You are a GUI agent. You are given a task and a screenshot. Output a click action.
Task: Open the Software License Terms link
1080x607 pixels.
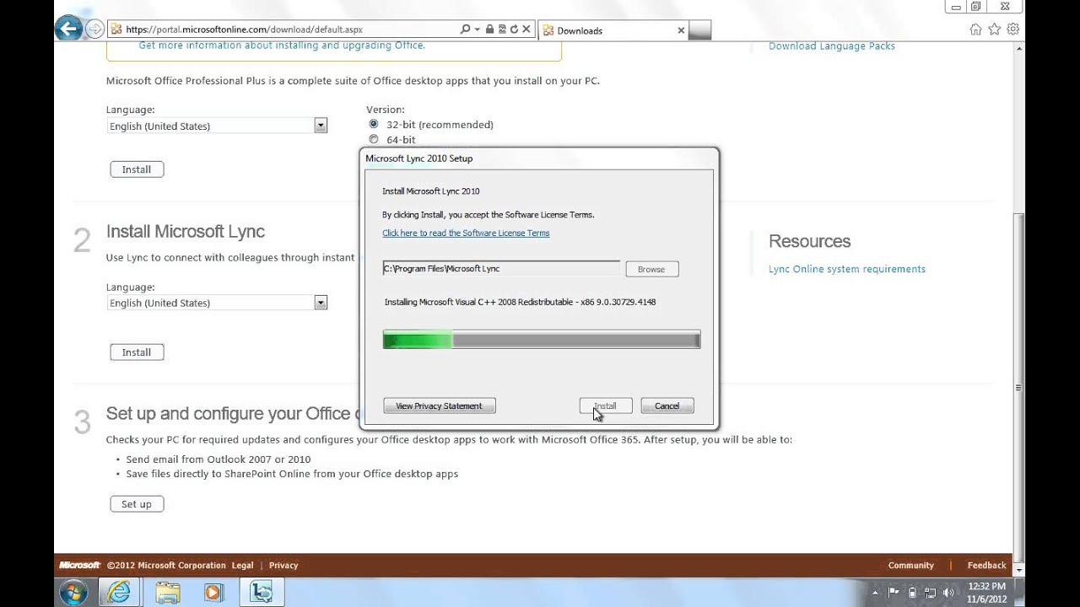click(466, 233)
